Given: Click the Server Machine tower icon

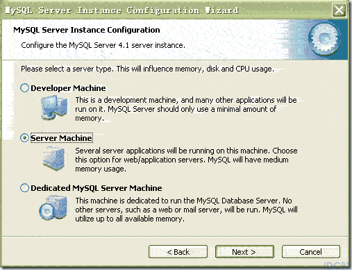Looking at the screenshot, I should 53,159.
